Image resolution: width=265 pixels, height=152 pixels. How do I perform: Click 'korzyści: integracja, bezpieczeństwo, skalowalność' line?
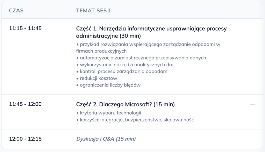click(137, 120)
